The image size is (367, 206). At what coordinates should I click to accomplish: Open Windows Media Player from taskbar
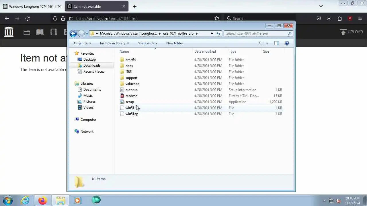(78, 200)
